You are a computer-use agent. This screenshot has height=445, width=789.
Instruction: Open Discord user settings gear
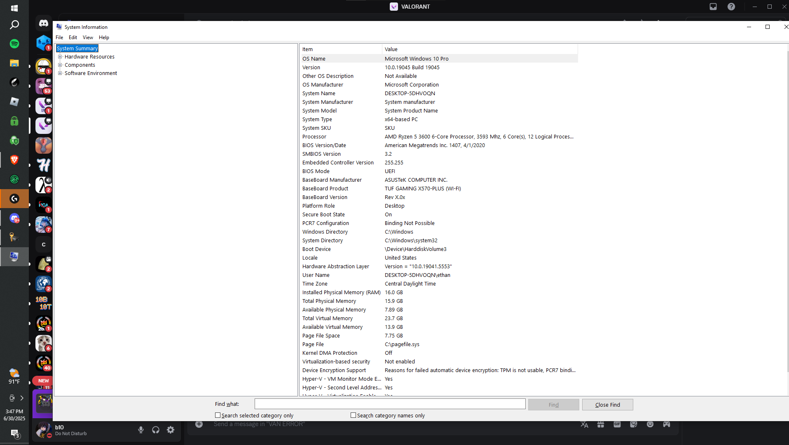[171, 430]
